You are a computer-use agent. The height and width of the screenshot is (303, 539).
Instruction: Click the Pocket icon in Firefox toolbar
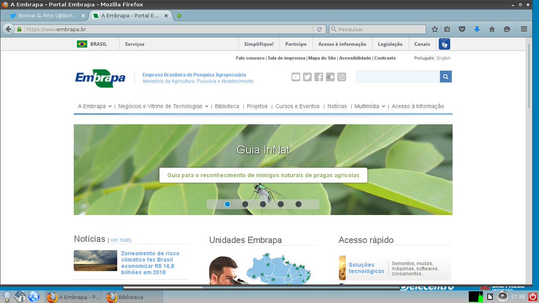pyautogui.click(x=462, y=29)
